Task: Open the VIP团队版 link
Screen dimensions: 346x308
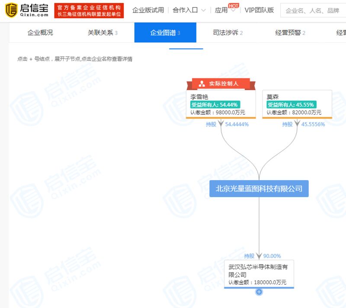Action: (x=259, y=10)
